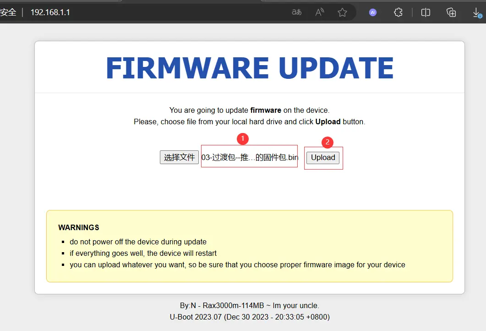The height and width of the screenshot is (331, 486).
Task: Click the translate page icon
Action: point(296,12)
